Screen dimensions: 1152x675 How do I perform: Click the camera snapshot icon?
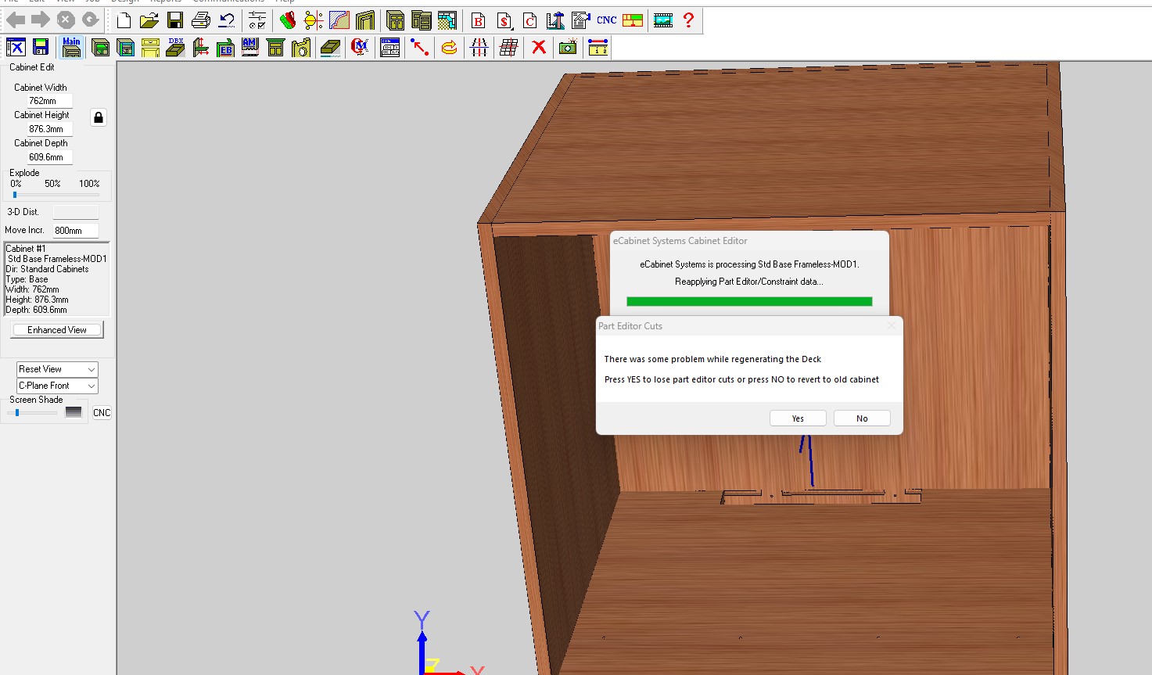[x=568, y=48]
